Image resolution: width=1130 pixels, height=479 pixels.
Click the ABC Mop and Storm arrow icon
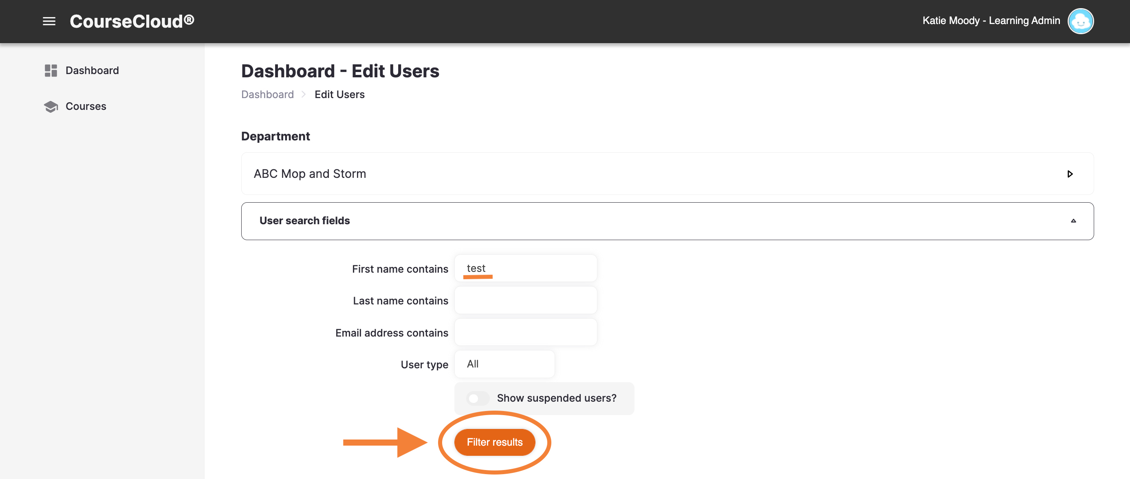(1070, 174)
